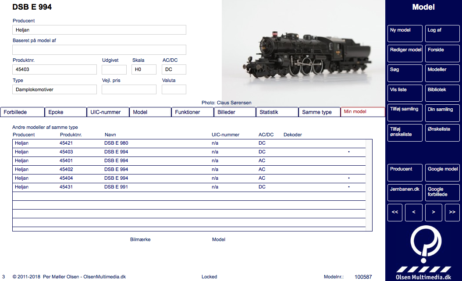Click model number 100587 in footer
462x281 pixels.
(x=363, y=277)
